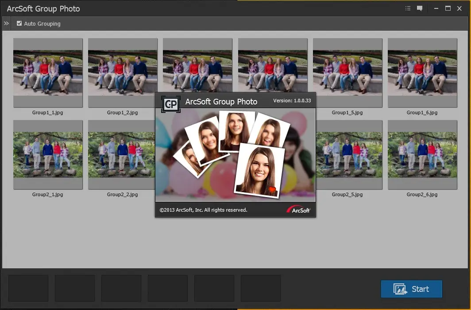Select the Group2_1.jpg thumbnail

click(48, 155)
